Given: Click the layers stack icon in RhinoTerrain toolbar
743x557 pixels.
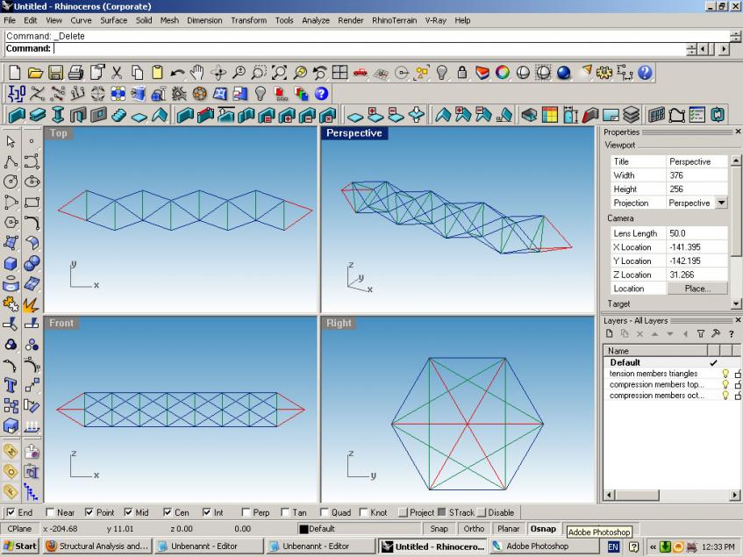Looking at the screenshot, I should click(632, 115).
